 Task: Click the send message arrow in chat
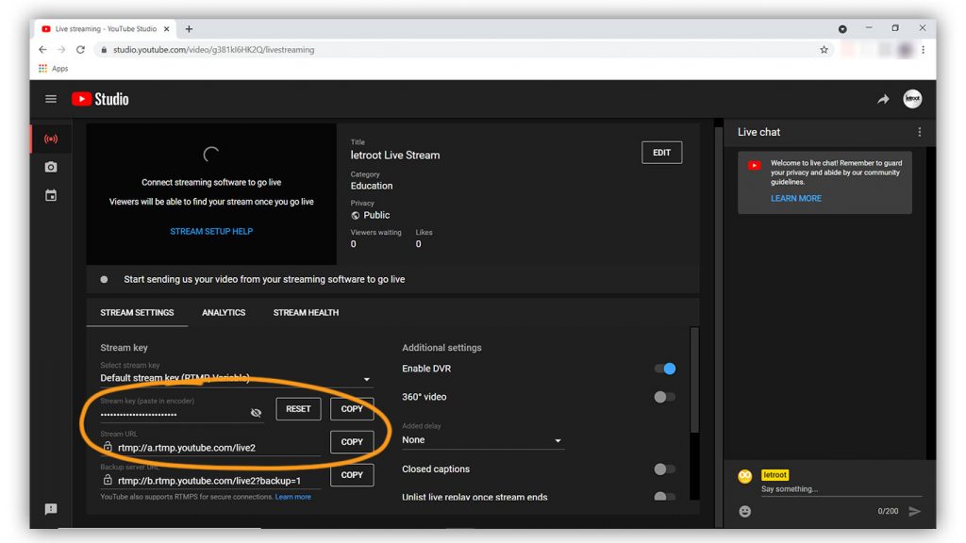915,511
